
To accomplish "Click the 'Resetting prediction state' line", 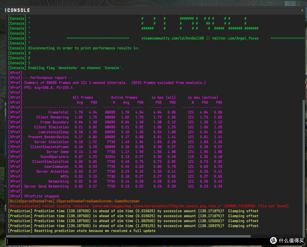I will pyautogui.click(x=82, y=231).
